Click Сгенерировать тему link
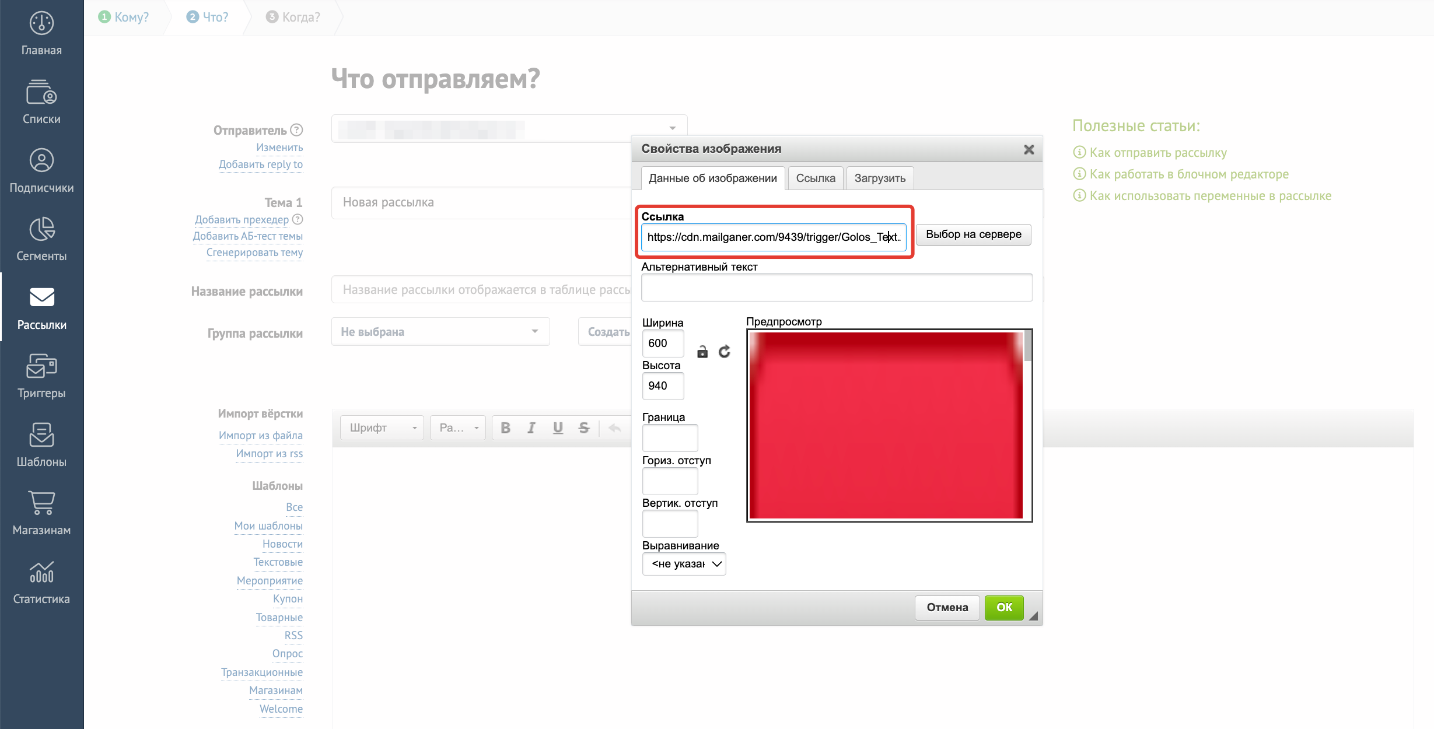The height and width of the screenshot is (729, 1434). click(x=254, y=253)
